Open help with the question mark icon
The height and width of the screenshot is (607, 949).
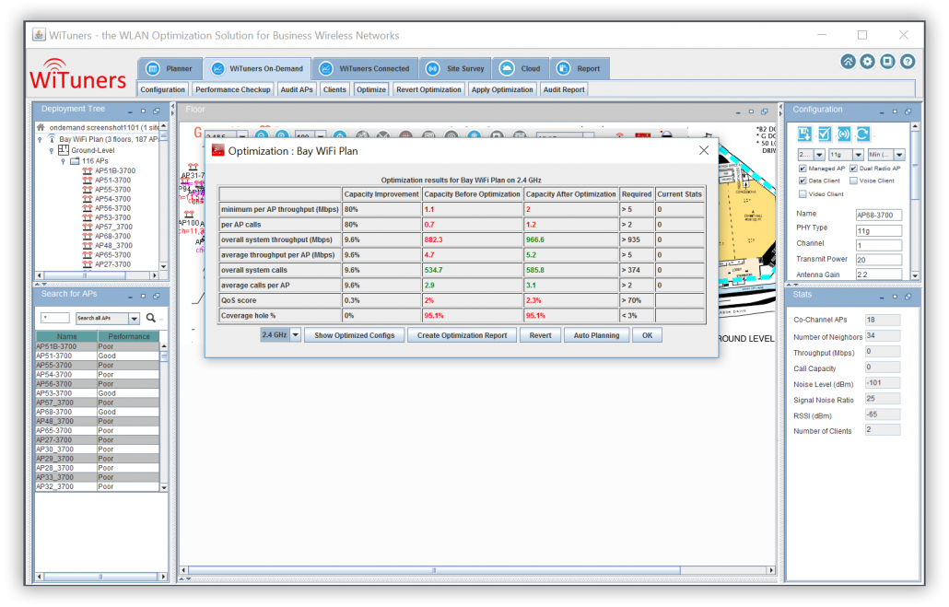[908, 61]
